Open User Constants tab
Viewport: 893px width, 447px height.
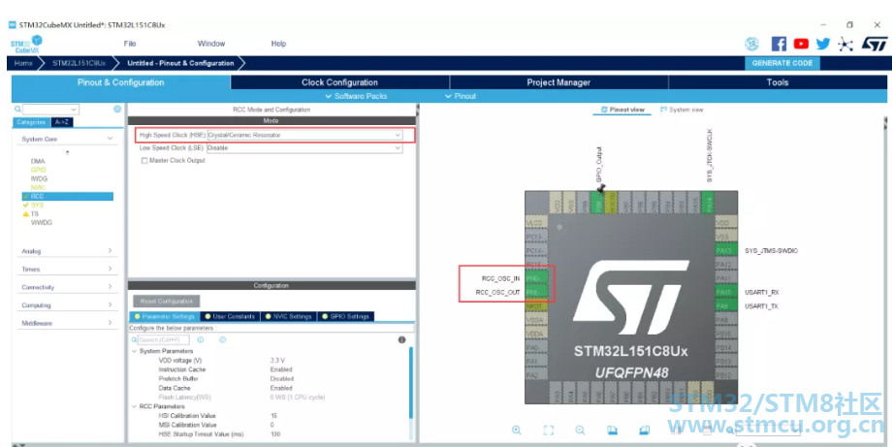click(231, 317)
